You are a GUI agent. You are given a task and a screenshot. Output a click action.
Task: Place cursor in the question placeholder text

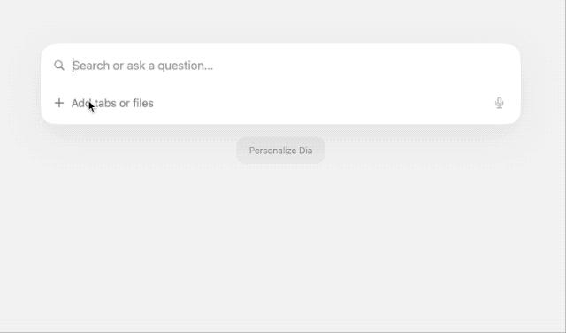point(143,66)
